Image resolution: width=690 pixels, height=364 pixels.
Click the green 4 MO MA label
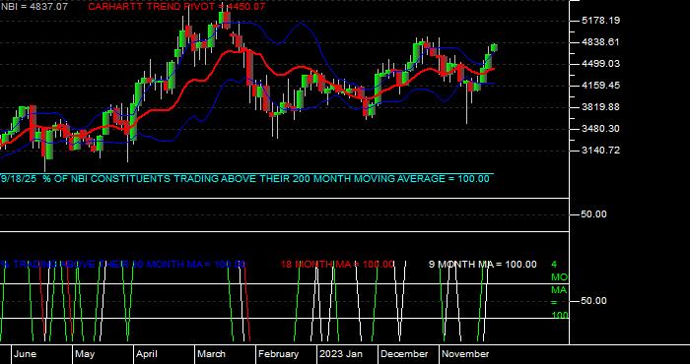coord(559,290)
